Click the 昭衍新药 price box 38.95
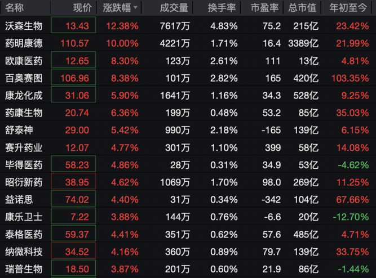Image resolution: width=376 pixels, height=278 pixels. [x=73, y=182]
